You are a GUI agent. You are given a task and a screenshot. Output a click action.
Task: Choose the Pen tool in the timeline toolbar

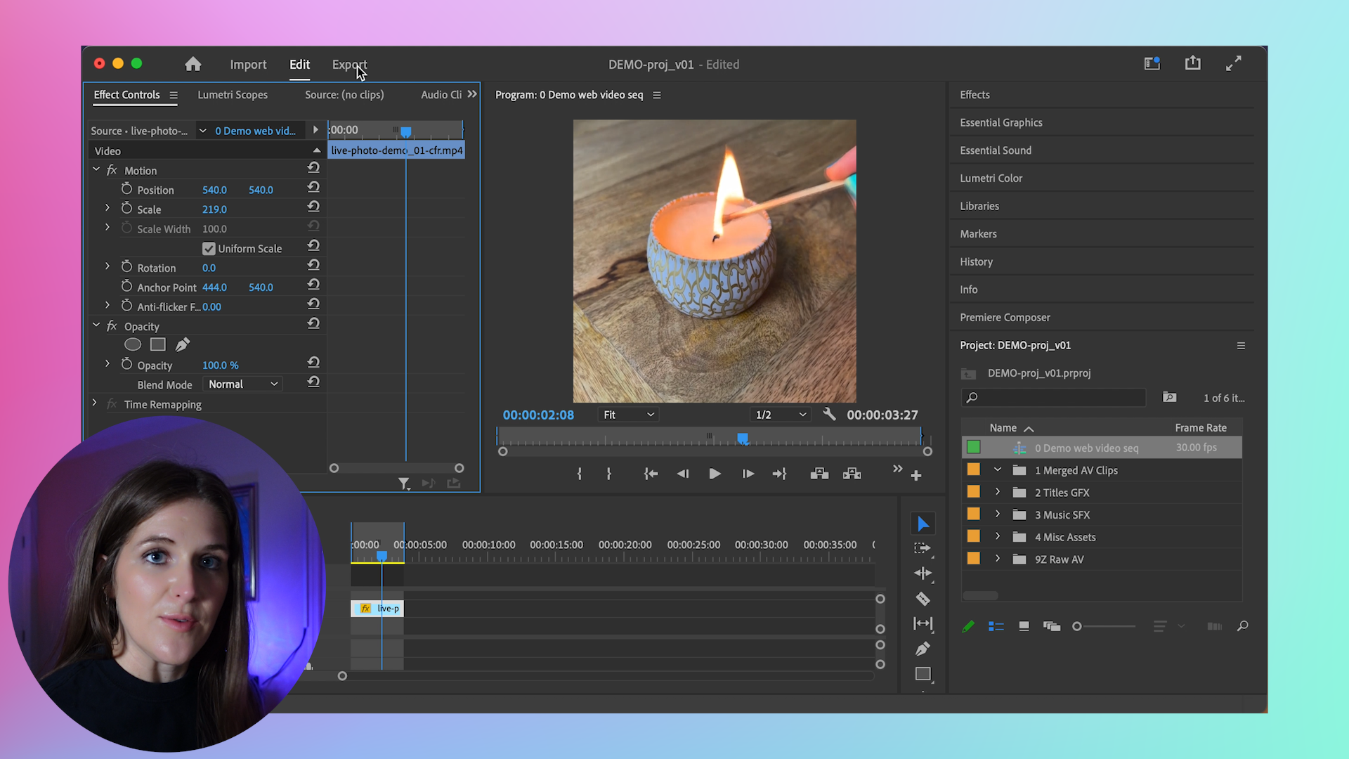[923, 649]
